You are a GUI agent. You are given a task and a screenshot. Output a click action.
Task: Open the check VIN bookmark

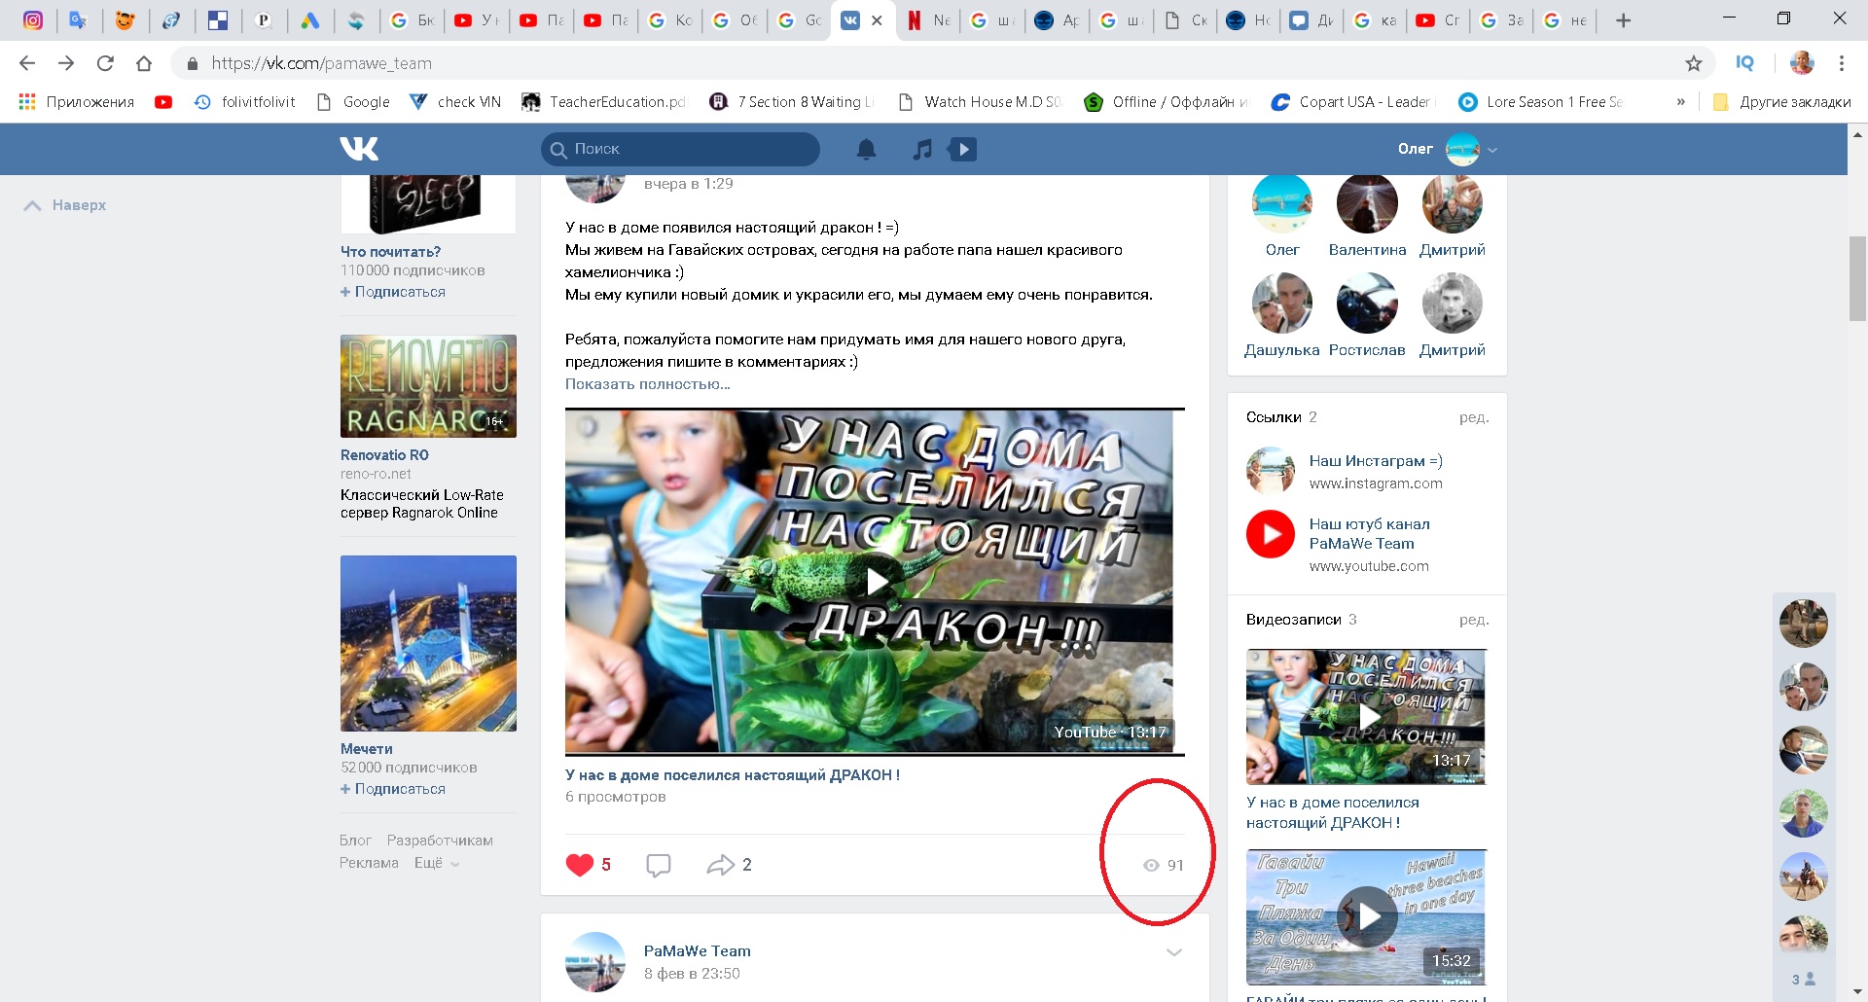click(455, 102)
